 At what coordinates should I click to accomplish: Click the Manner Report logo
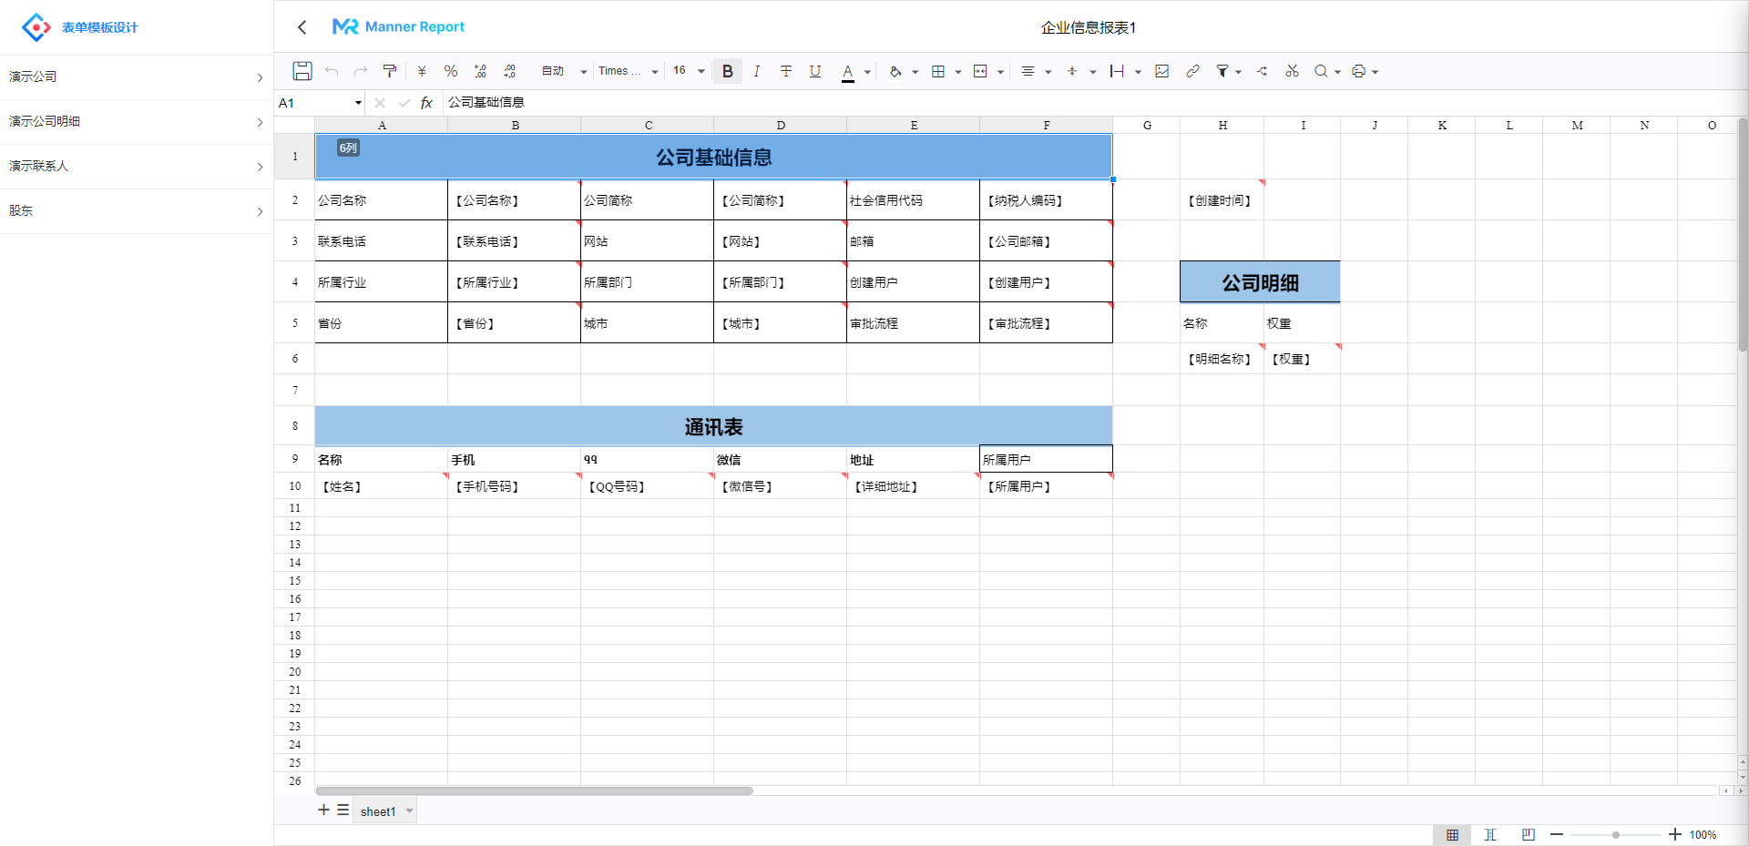tap(398, 27)
